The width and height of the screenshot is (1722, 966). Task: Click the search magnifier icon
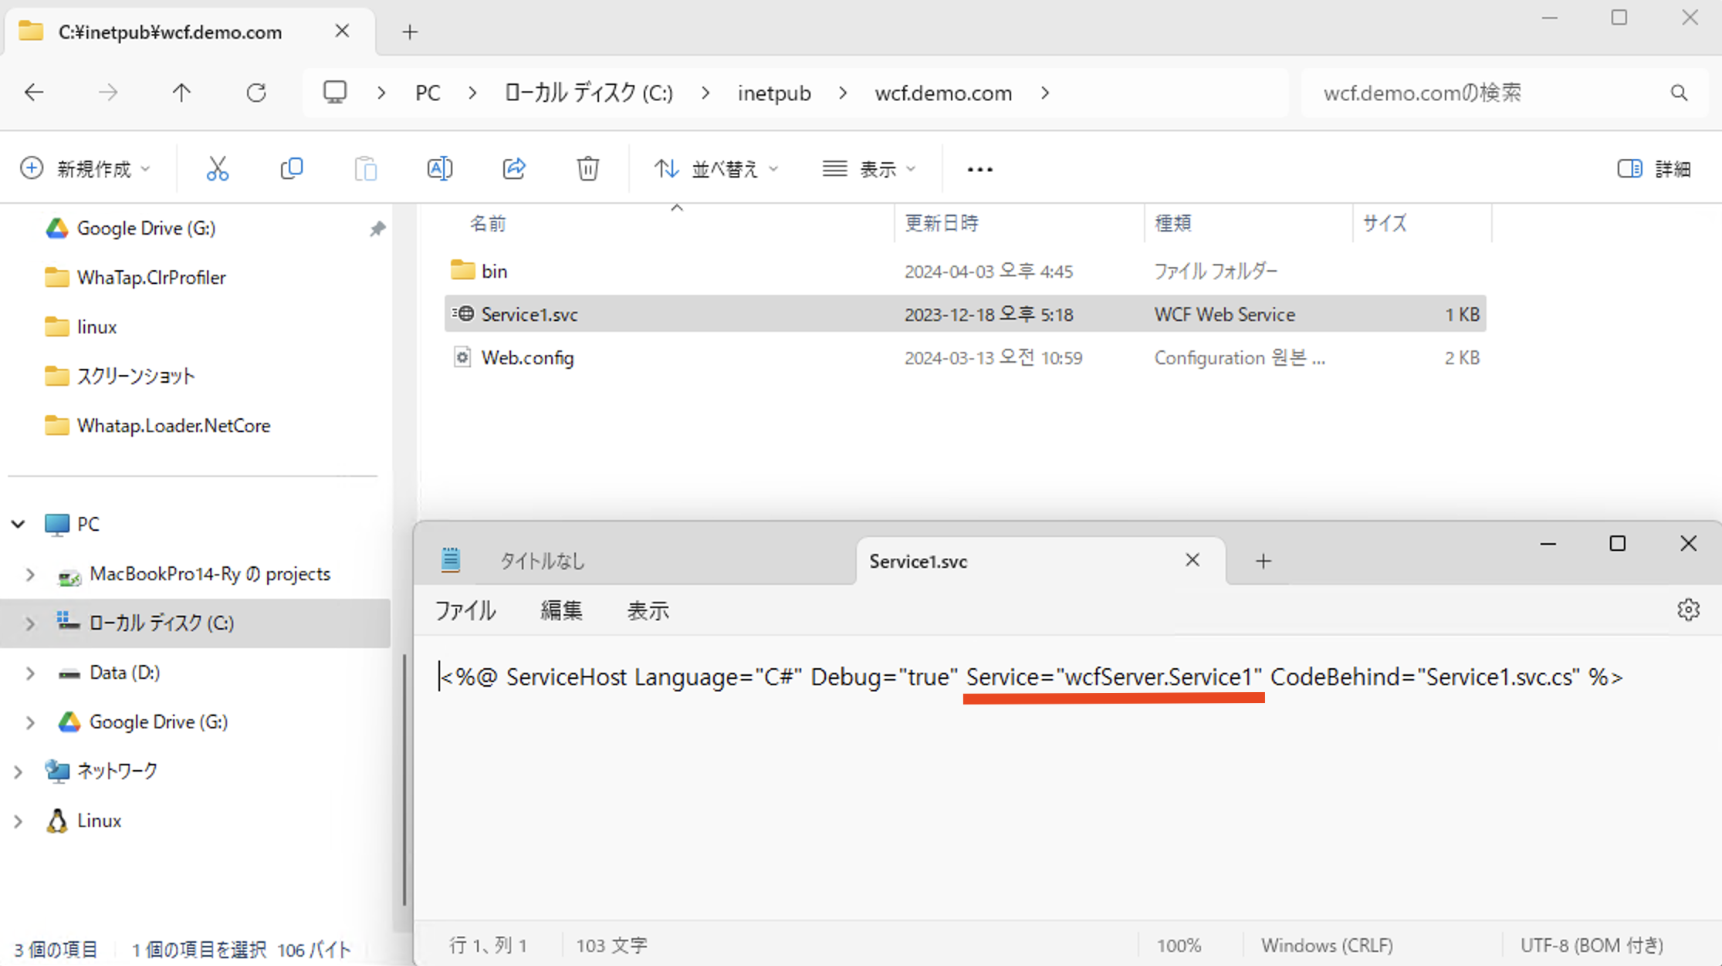coord(1679,93)
